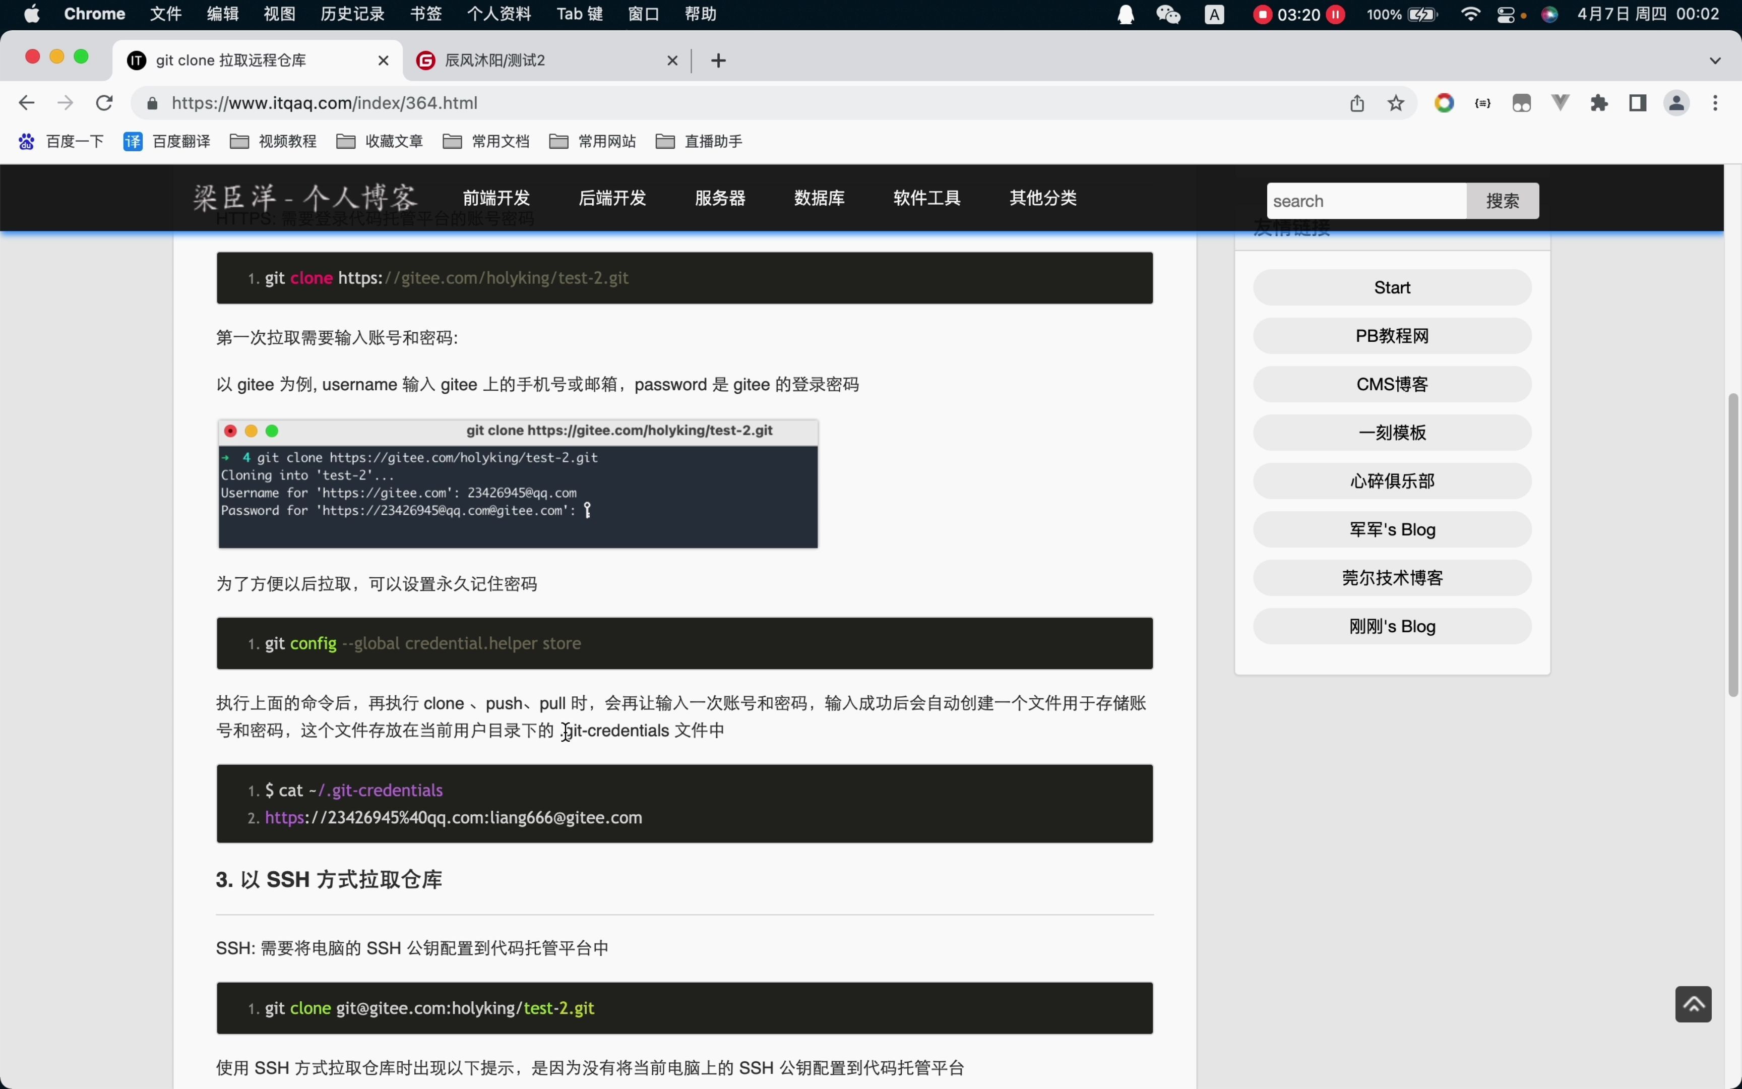1742x1089 pixels.
Task: Click the Chrome profile/avatar icon
Action: point(1677,103)
